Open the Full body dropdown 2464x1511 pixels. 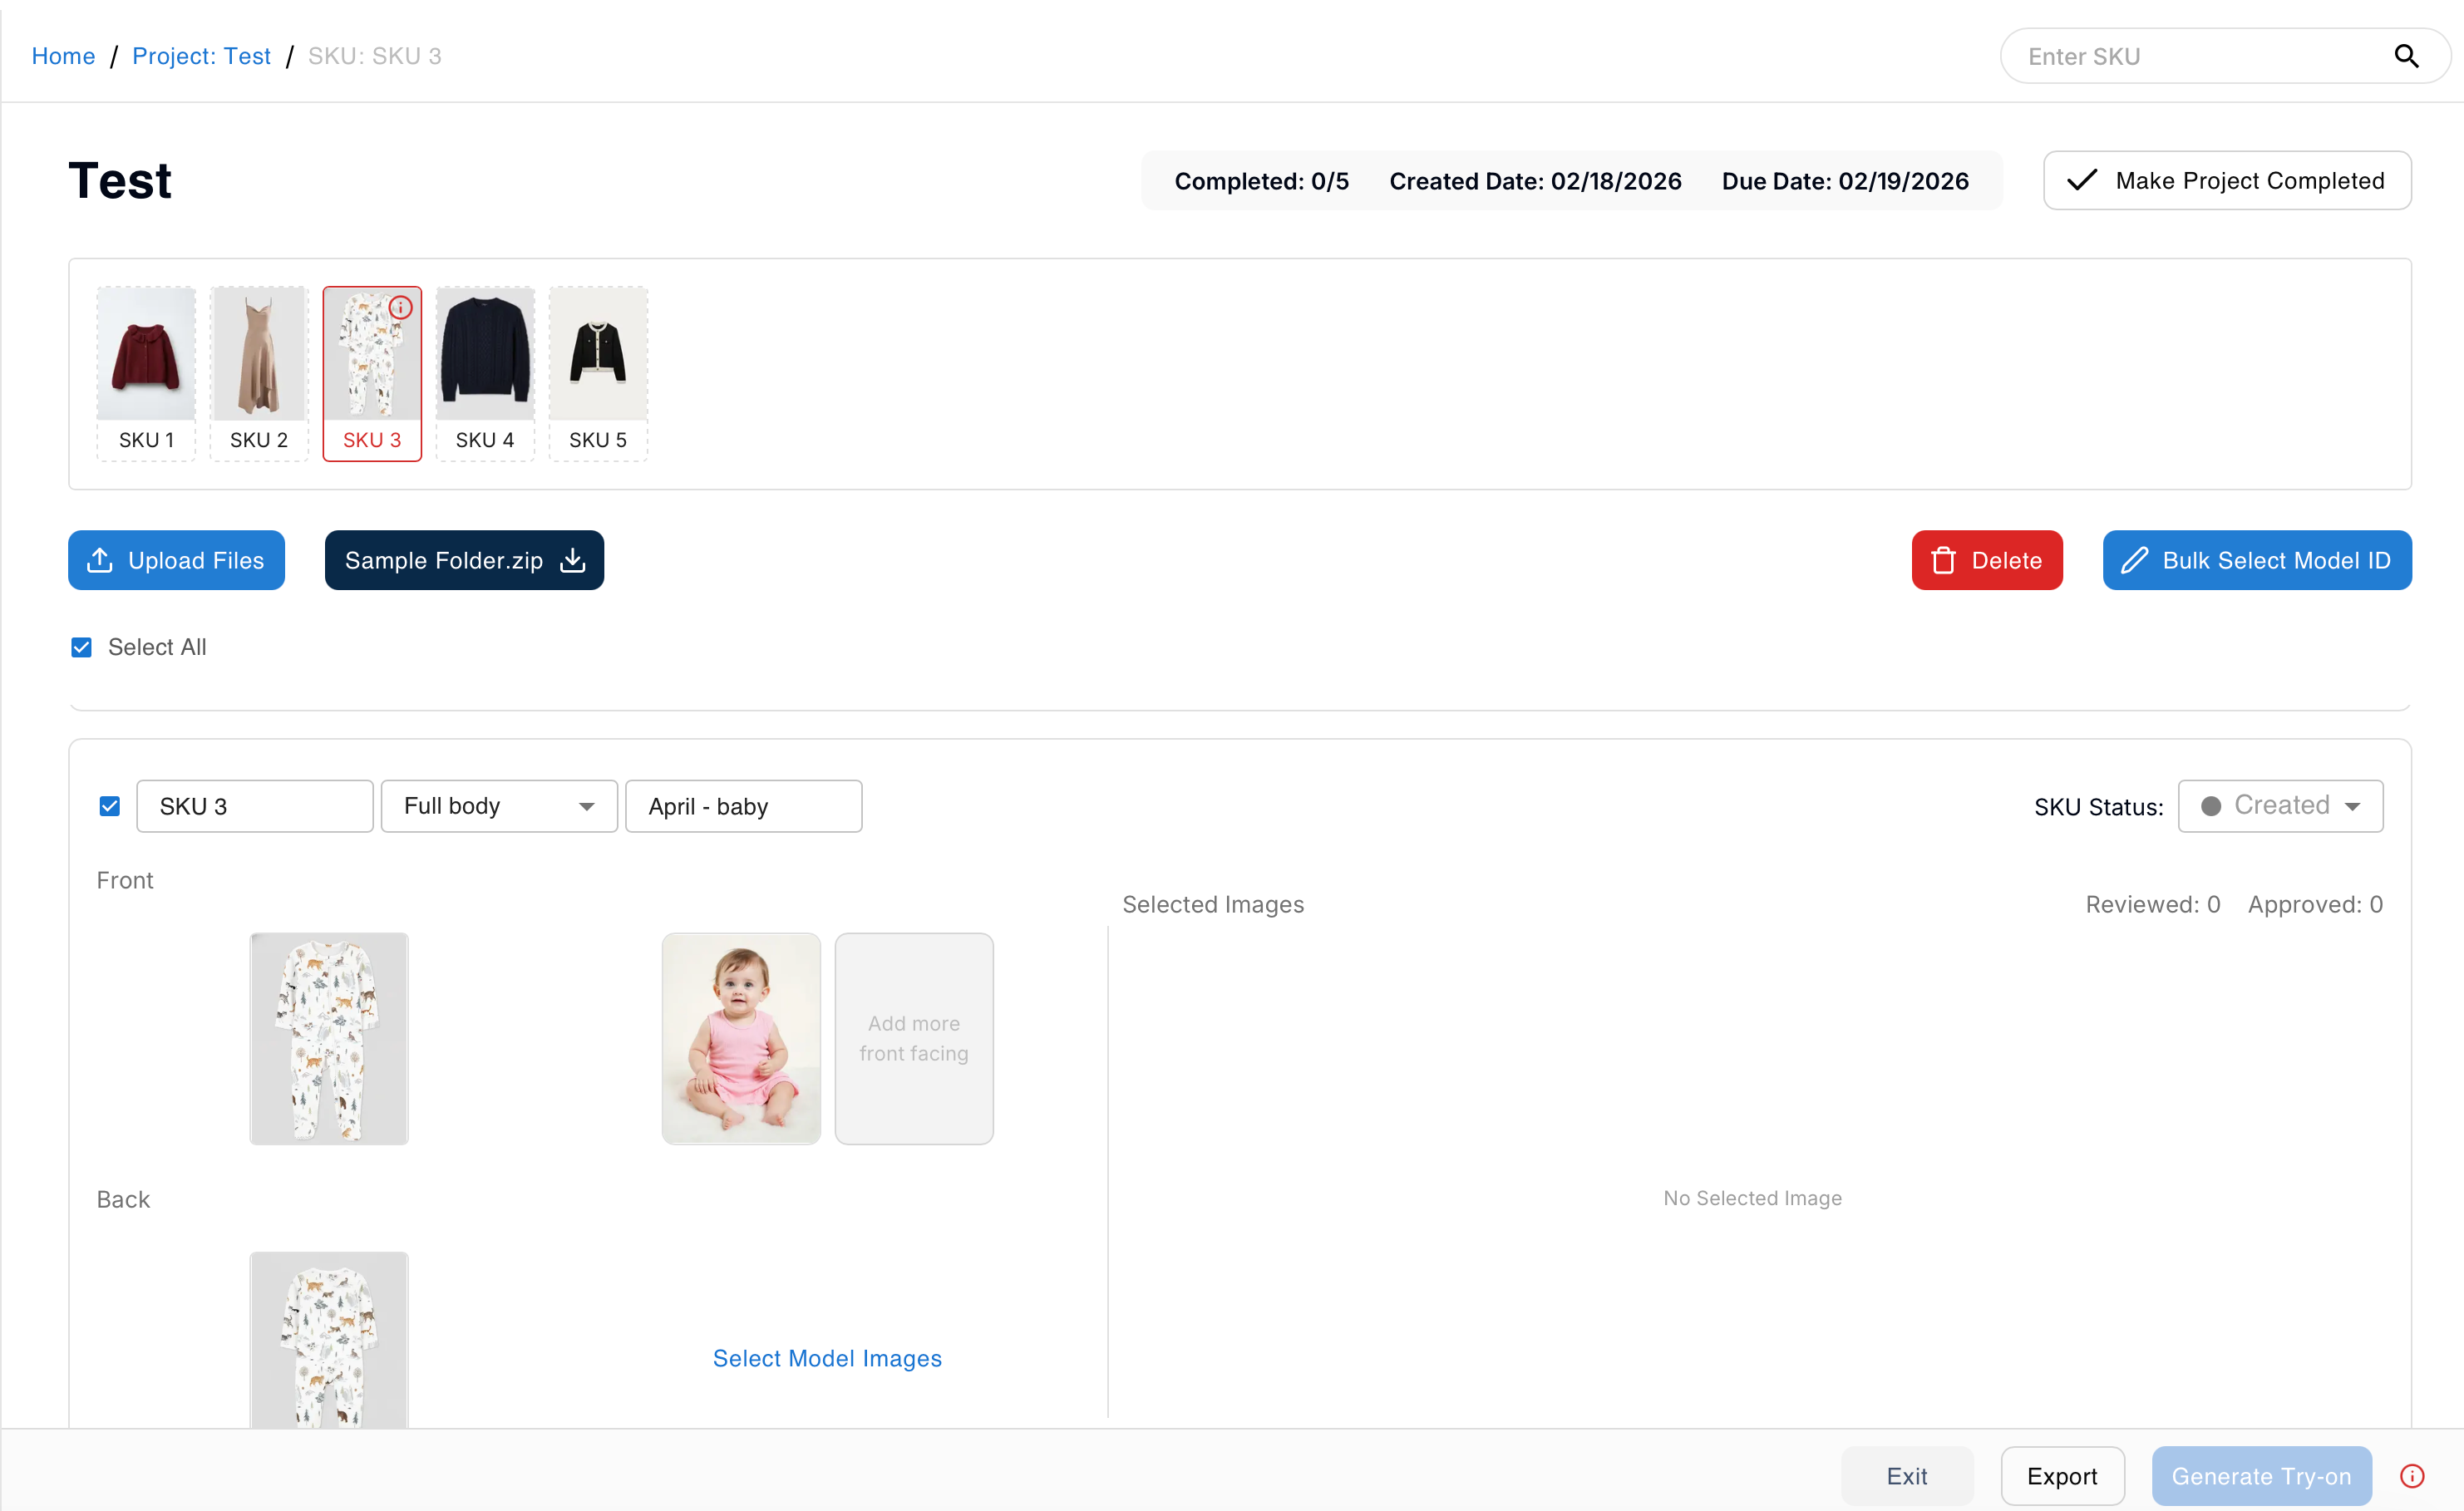pos(498,806)
